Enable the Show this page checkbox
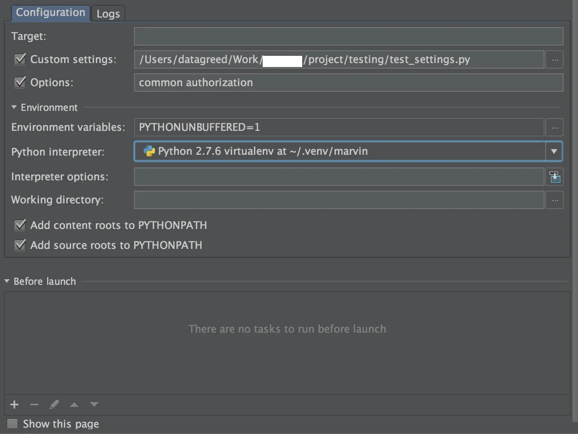578x434 pixels. pos(12,424)
